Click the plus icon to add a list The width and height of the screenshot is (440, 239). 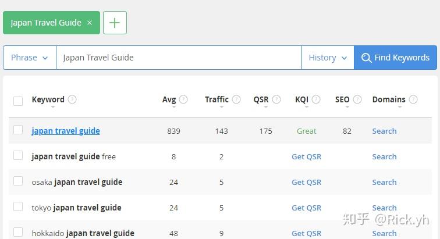pos(115,23)
